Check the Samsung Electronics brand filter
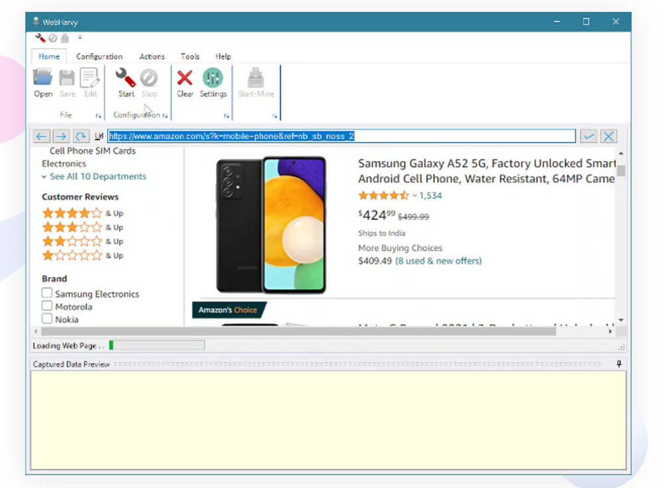This screenshot has width=664, height=488. coord(47,293)
